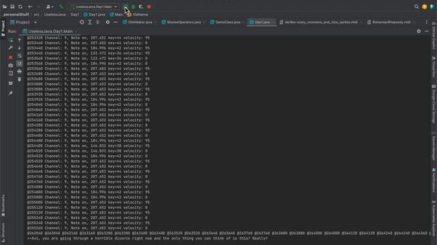Open the JetBrains Toolbox icon at top right
Screen dimensions: 437x245
pyautogui.click(x=432, y=7)
